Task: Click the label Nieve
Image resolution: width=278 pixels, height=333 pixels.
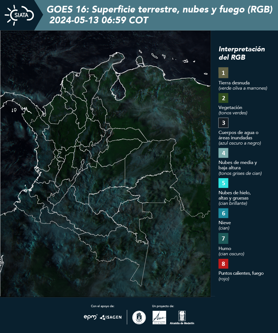Action: 224,223
